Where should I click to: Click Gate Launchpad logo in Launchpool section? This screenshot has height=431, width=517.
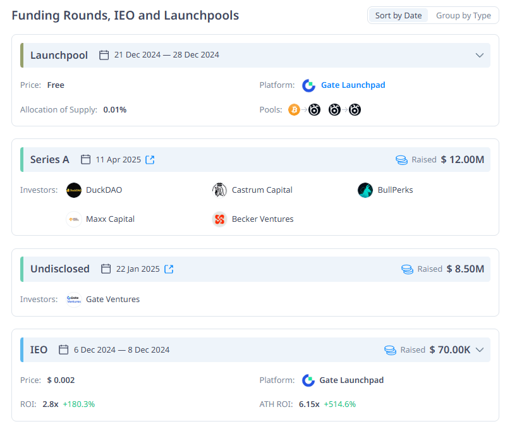coord(308,85)
